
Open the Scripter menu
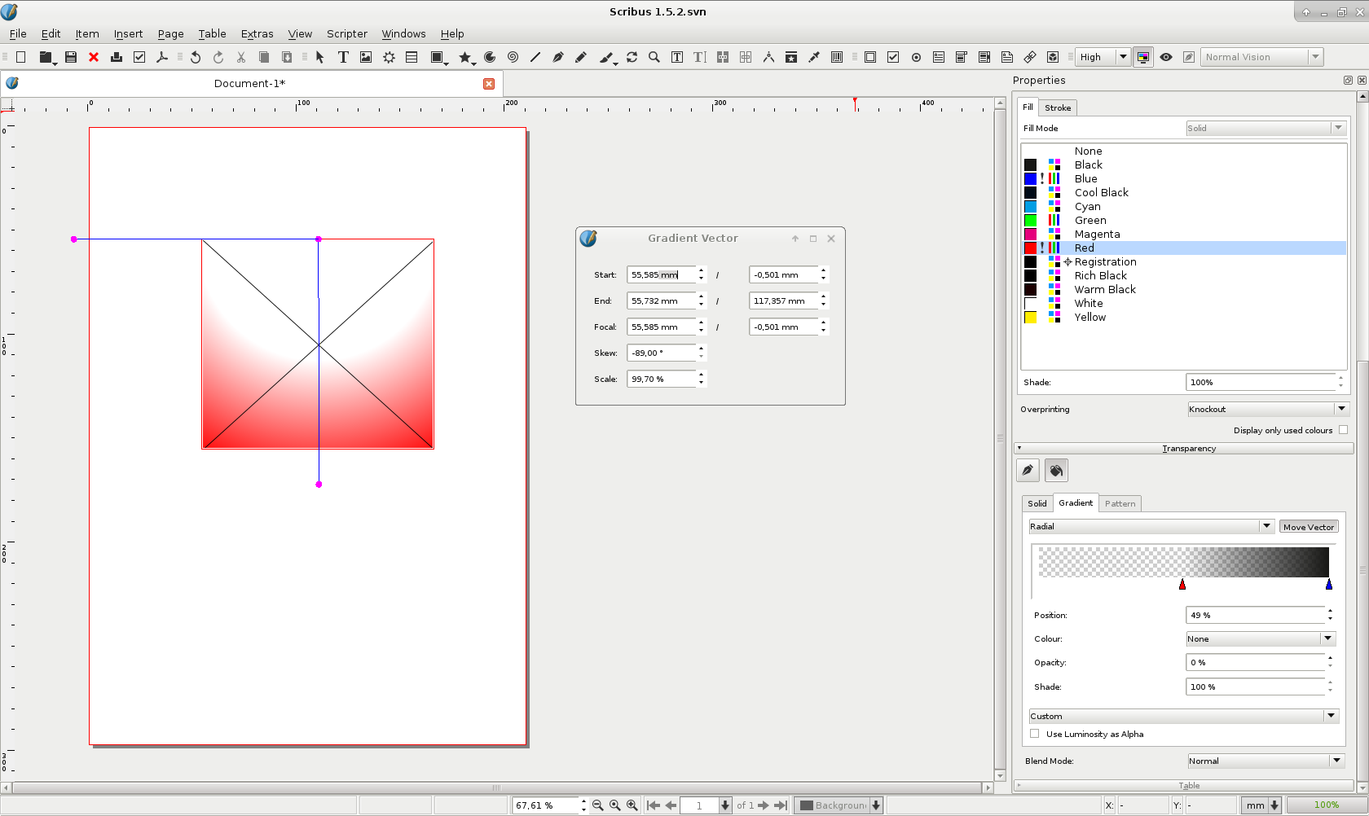[346, 33]
